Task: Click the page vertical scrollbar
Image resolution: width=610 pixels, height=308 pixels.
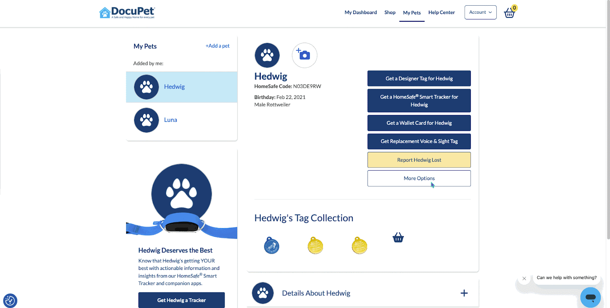Action: 608,120
